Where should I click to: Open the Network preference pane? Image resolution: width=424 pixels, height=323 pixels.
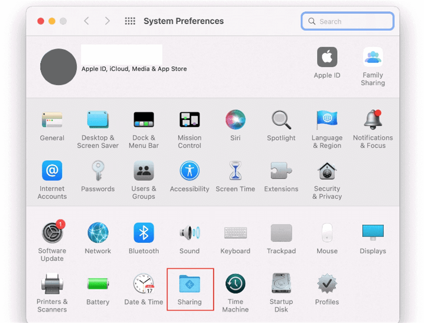click(98, 237)
